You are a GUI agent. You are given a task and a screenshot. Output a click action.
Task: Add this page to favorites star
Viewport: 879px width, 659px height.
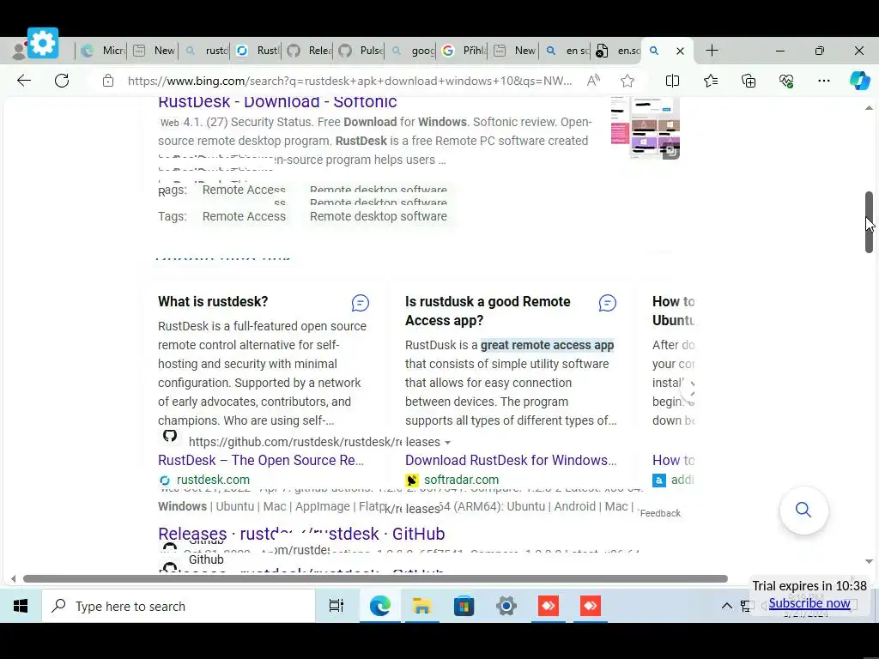pos(627,81)
